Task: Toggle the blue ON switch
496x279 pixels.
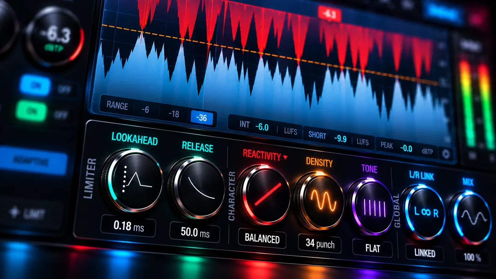Action: click(35, 85)
